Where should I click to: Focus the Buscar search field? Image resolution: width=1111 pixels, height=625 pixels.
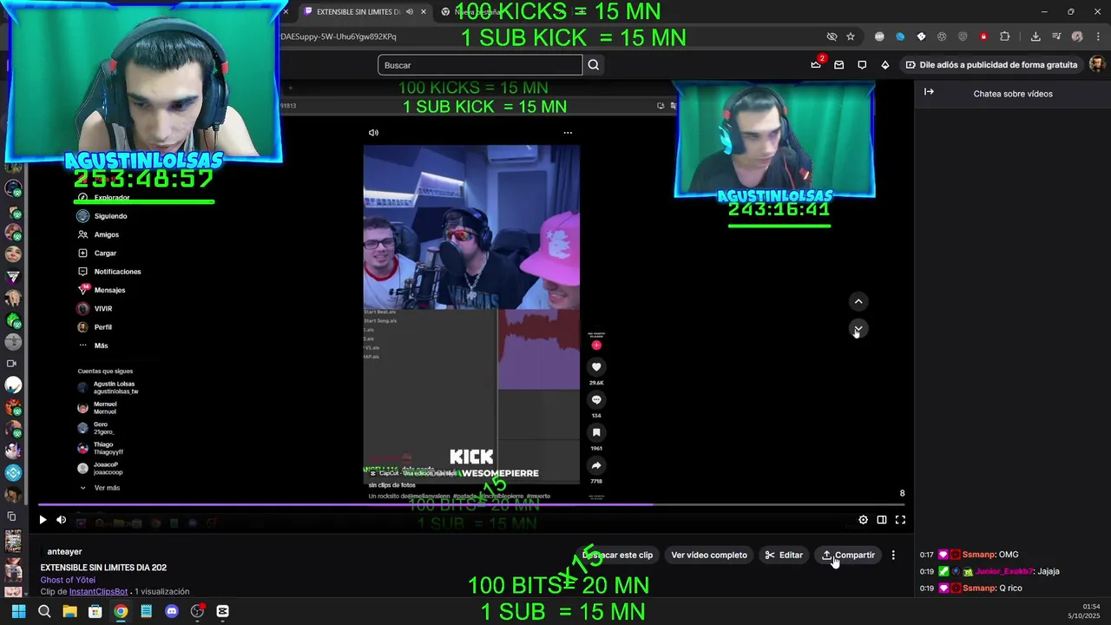[x=480, y=65]
